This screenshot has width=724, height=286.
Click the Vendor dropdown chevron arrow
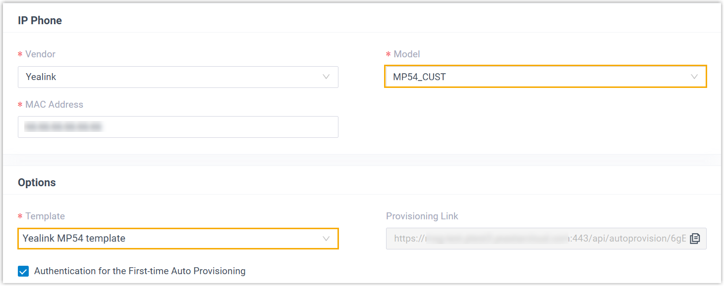point(326,77)
